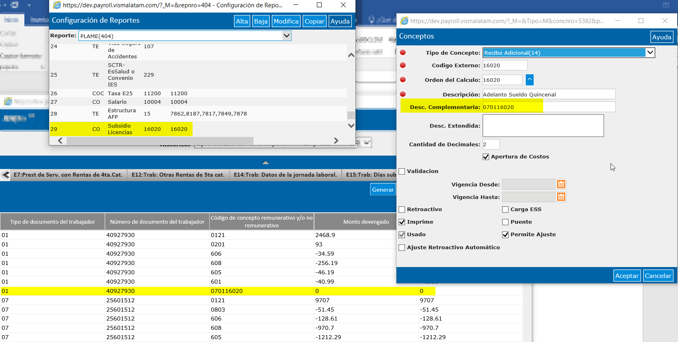Open calendar picker for Vigencia Desde
Screen dimensions: 678x342
561,184
